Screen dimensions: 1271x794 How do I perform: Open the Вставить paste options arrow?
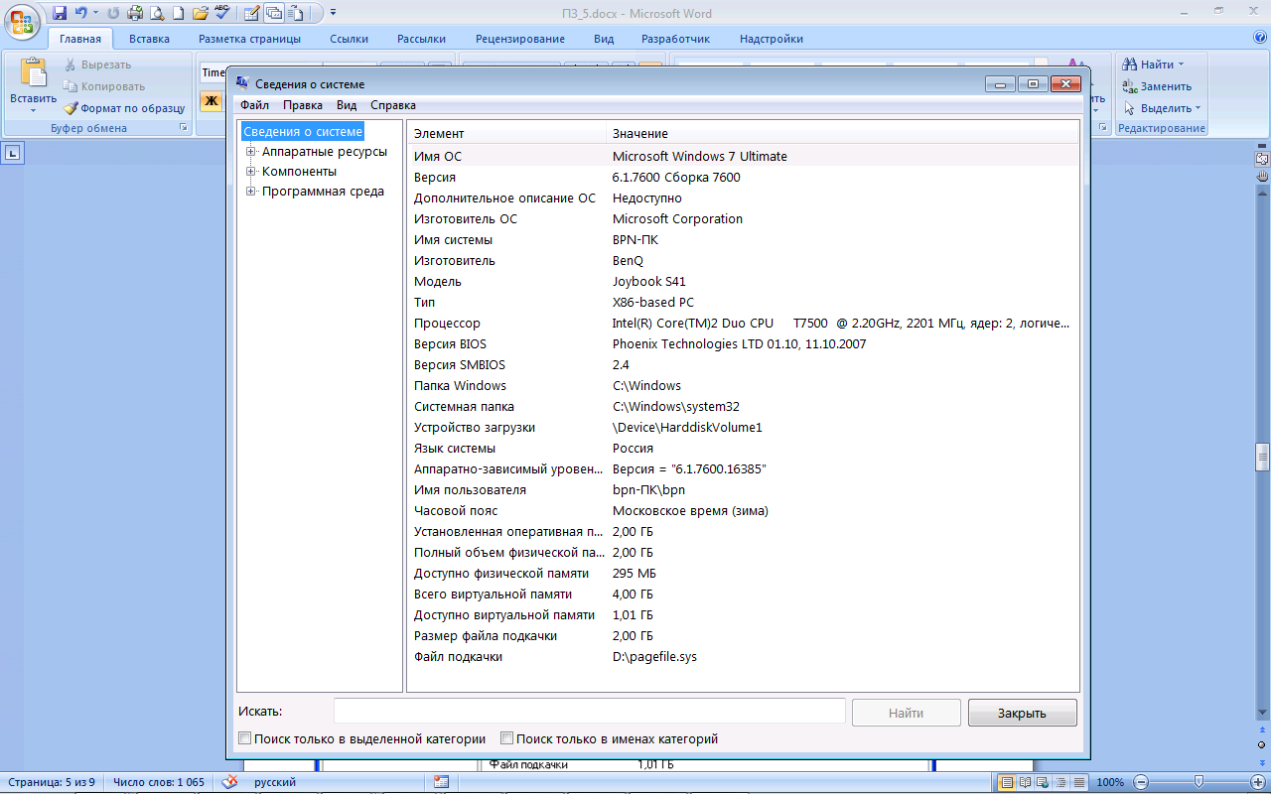tap(34, 110)
